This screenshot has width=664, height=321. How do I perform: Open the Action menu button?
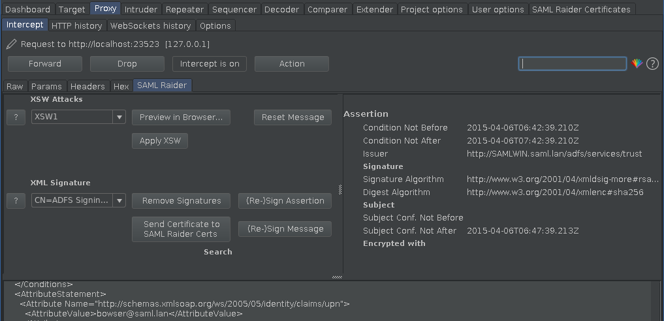point(292,64)
